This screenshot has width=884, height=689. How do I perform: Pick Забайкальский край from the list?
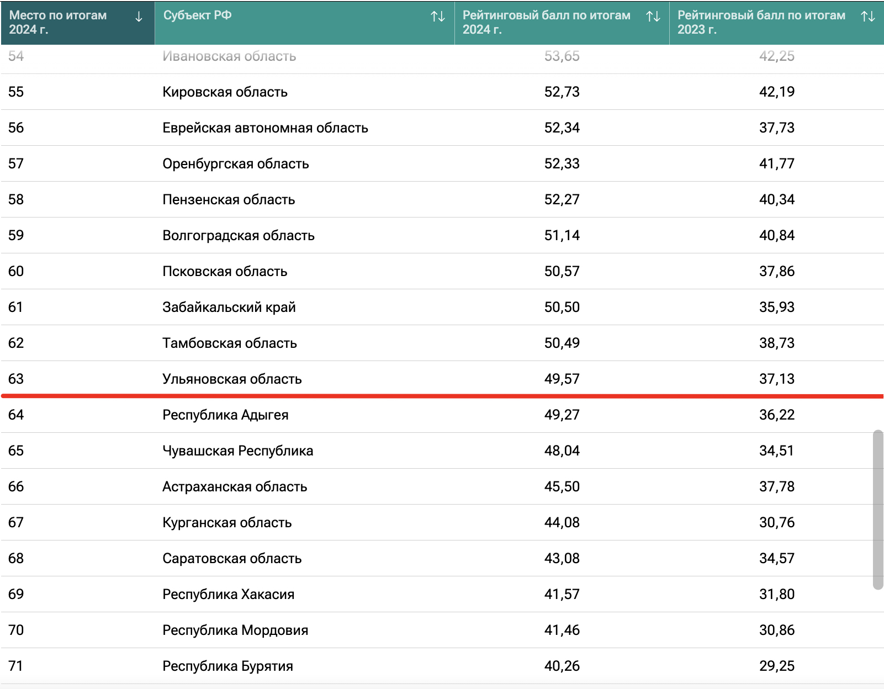(x=229, y=307)
